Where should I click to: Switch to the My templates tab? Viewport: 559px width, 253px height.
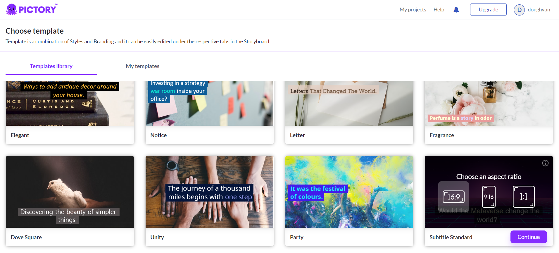click(x=143, y=66)
